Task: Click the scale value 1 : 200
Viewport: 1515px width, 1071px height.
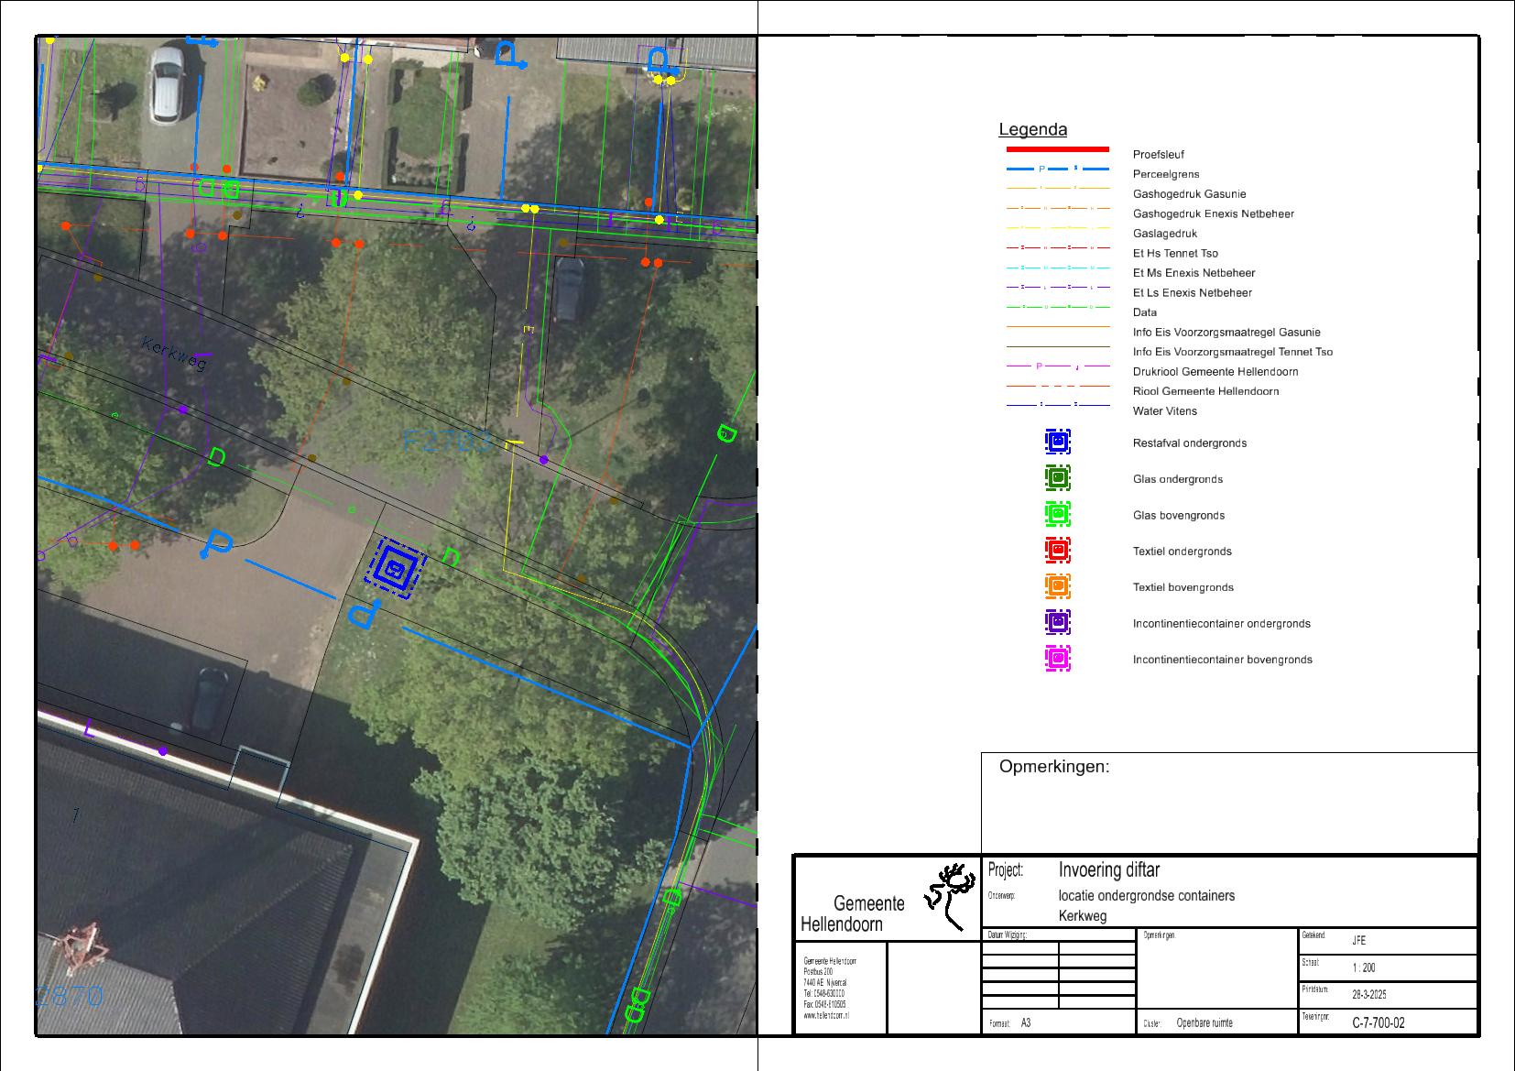Action: click(1363, 968)
